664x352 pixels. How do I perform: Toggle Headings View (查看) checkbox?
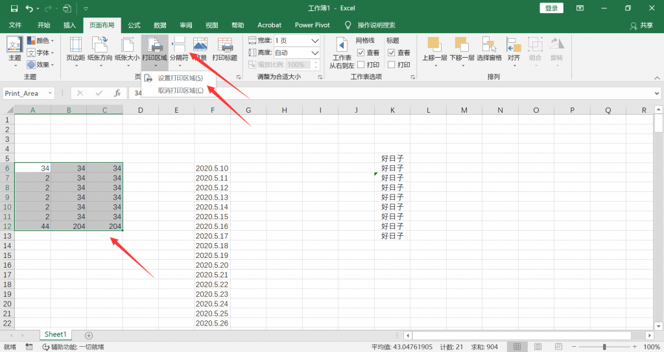(391, 53)
